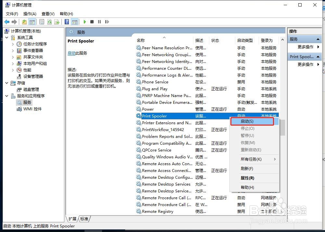The image size is (325, 232).
Task: Select WMI 控件 in the tree
Action: coord(32,109)
